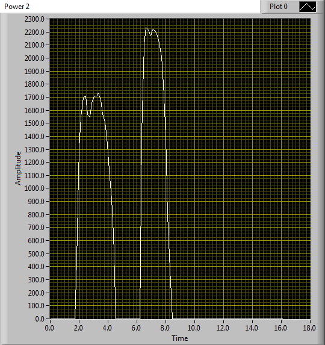Click the Time axis label
The image size is (325, 345).
click(179, 338)
